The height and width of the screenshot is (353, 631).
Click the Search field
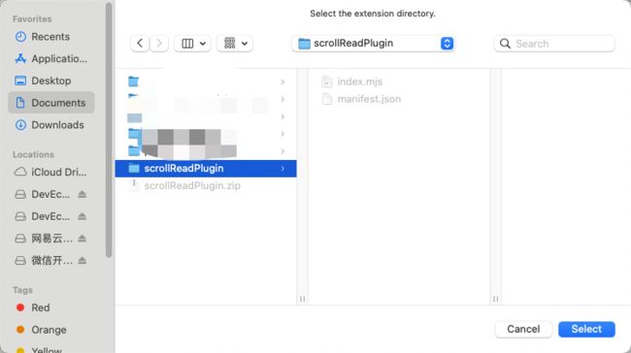554,44
